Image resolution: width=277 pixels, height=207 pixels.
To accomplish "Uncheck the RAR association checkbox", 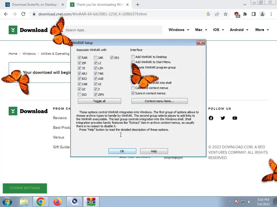I will (79, 58).
